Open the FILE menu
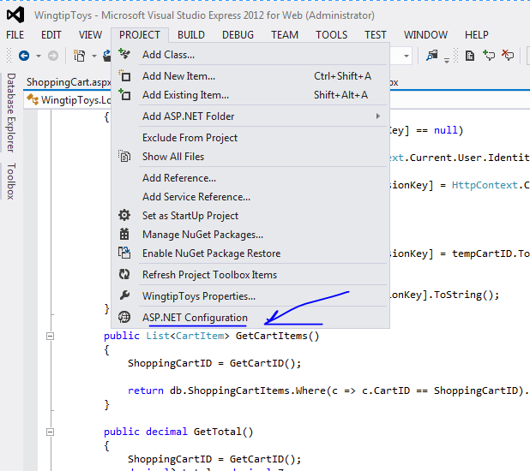Screen dimensions: 530x471 pyautogui.click(x=15, y=35)
